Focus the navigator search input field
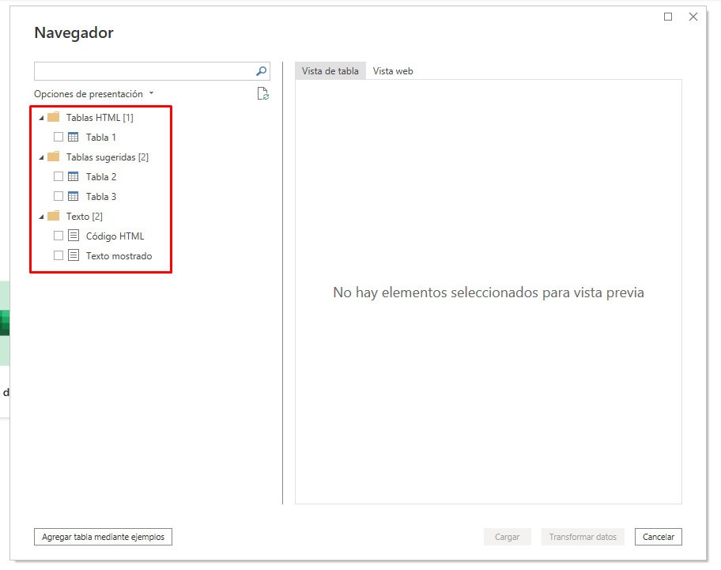The image size is (721, 570). tap(144, 71)
